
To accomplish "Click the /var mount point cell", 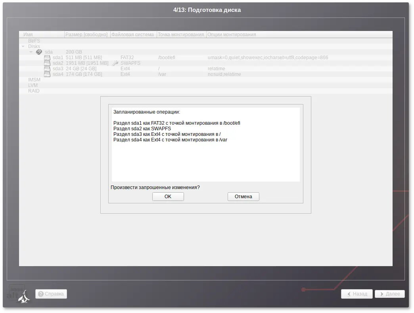I will click(x=162, y=74).
